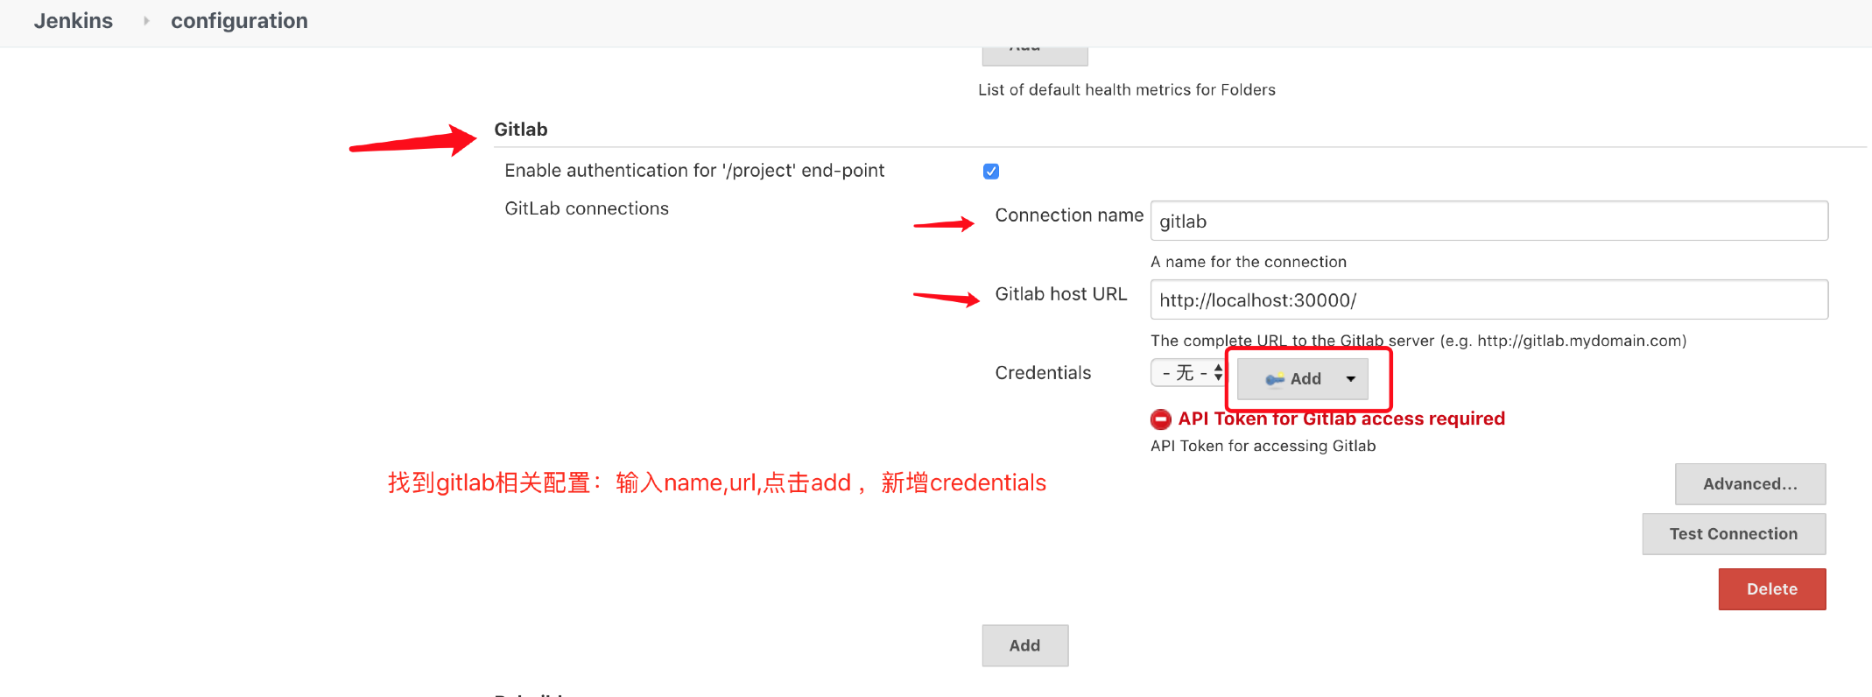Focus the Connection name field
Viewport: 1872px width, 697px height.
[1488, 221]
